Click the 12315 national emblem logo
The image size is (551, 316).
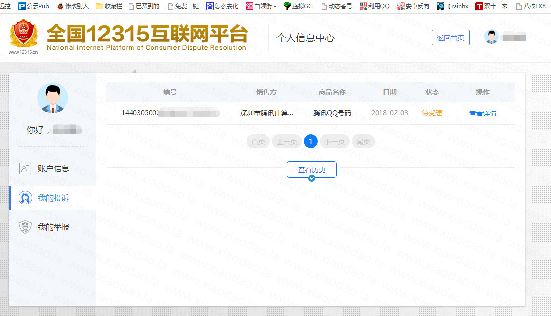tap(23, 33)
